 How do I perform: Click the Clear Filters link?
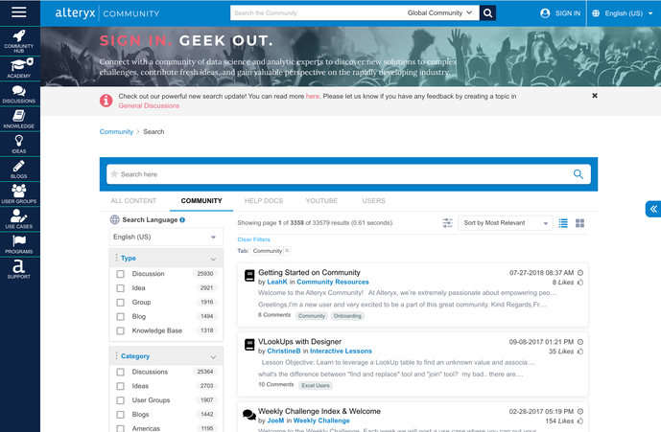tap(254, 239)
